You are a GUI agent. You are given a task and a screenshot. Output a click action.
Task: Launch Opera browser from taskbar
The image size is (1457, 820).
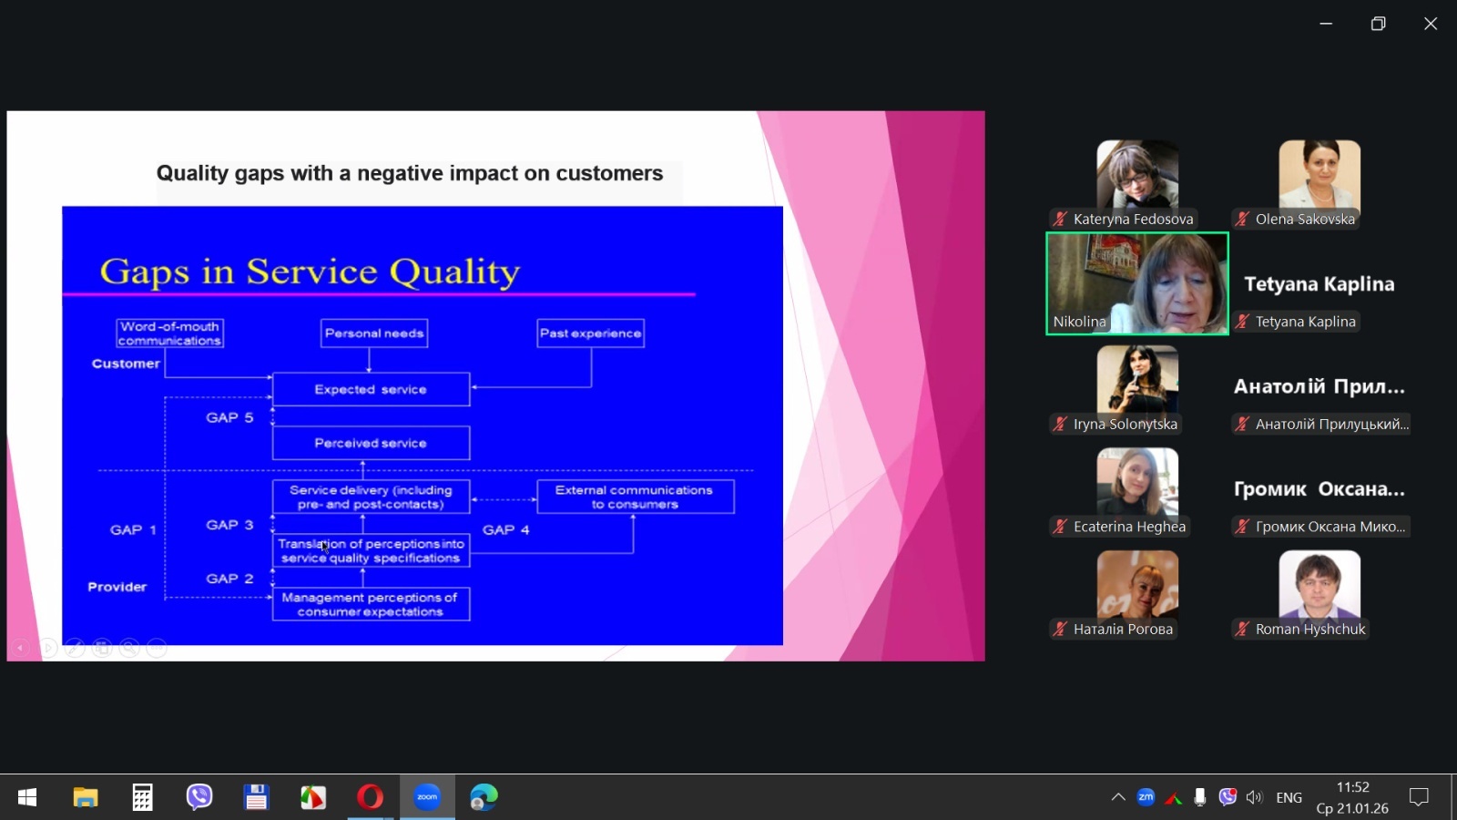click(x=370, y=797)
